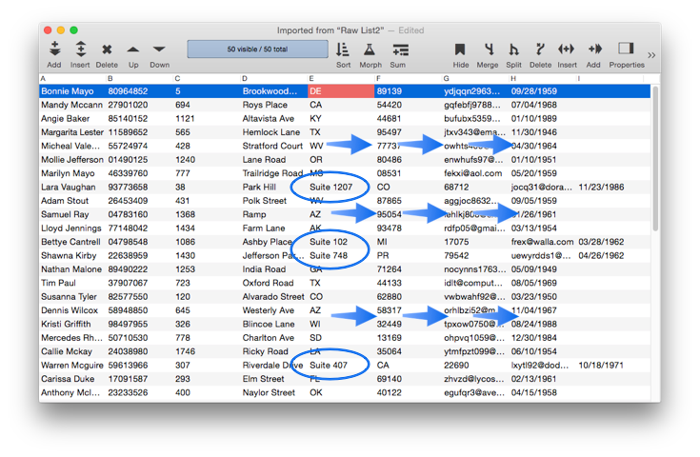Click the Oxford Road cell

pyautogui.click(x=273, y=283)
